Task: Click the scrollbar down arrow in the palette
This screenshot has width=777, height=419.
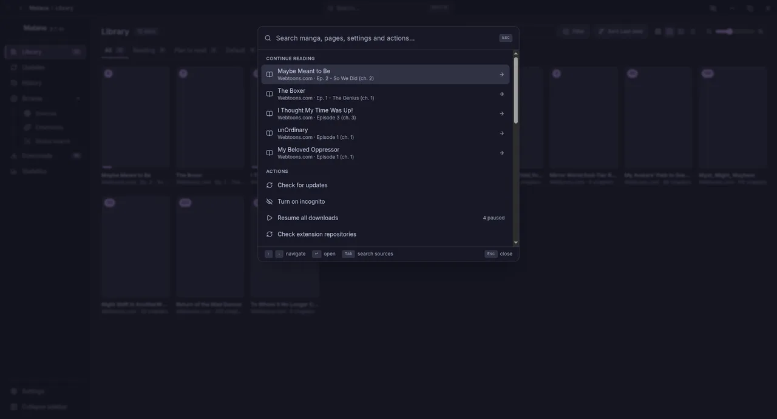Action: tap(516, 243)
